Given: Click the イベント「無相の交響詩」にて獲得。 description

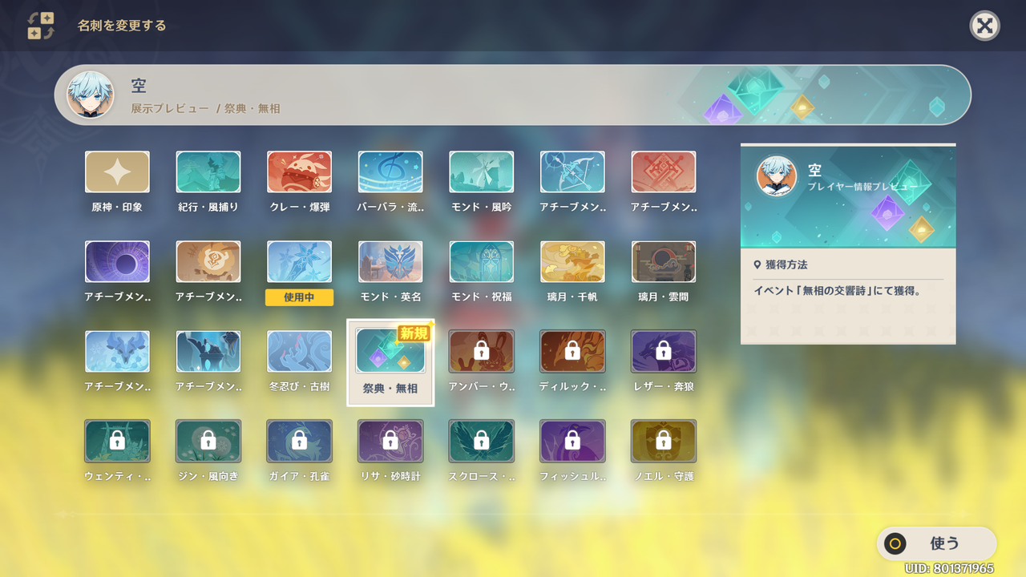Looking at the screenshot, I should point(838,291).
